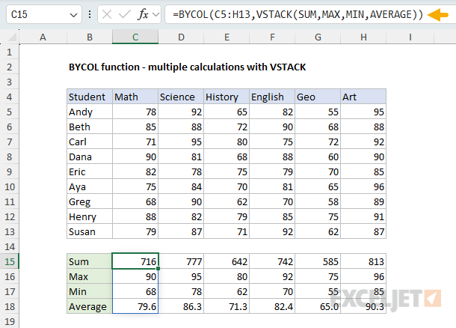Select the cell with name 'Greg'
The image size is (456, 328).
click(x=90, y=201)
